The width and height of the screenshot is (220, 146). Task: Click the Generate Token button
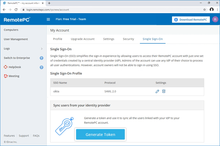pyautogui.click(x=100, y=135)
